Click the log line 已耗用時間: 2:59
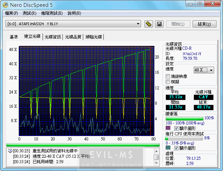223x171 pixels. [x=48, y=162]
